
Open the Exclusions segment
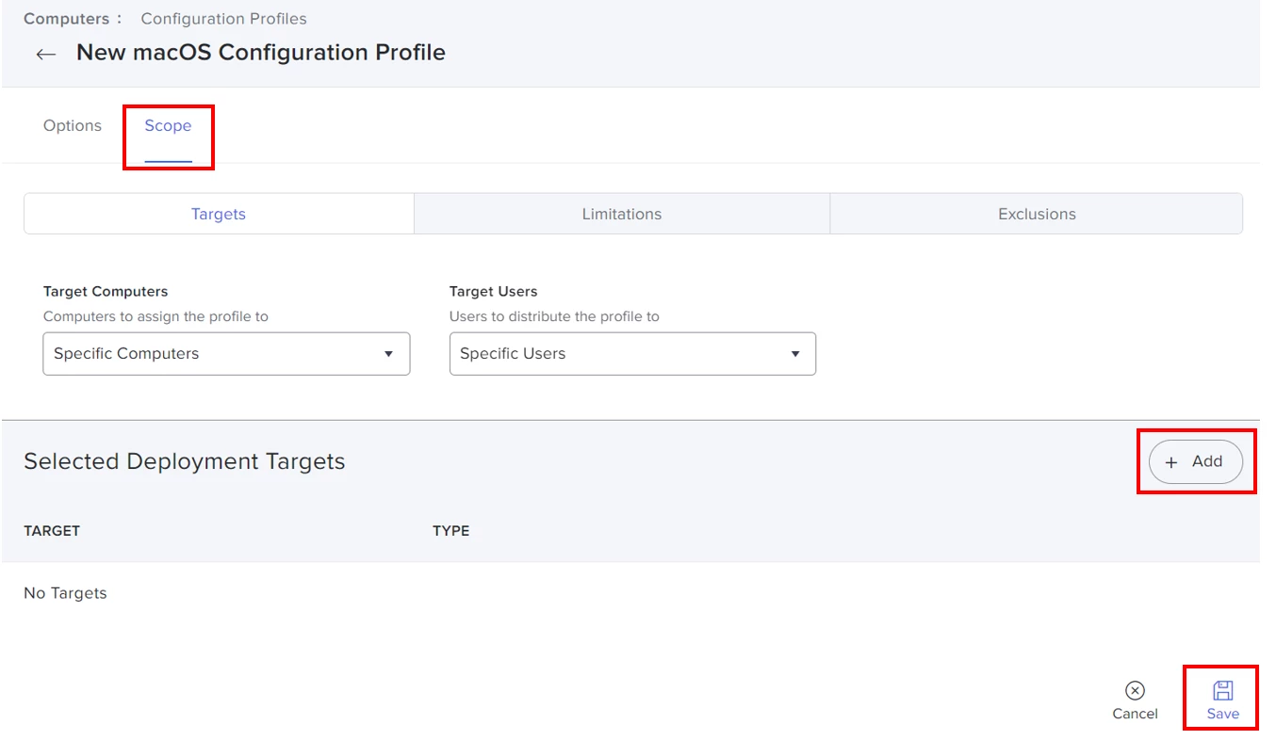coord(1037,214)
